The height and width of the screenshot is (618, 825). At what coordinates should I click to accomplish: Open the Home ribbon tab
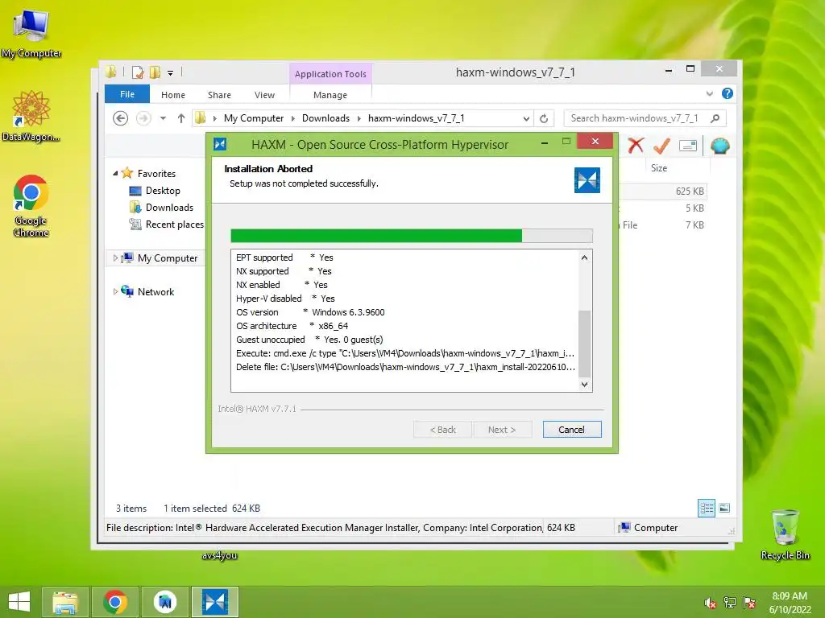point(173,95)
